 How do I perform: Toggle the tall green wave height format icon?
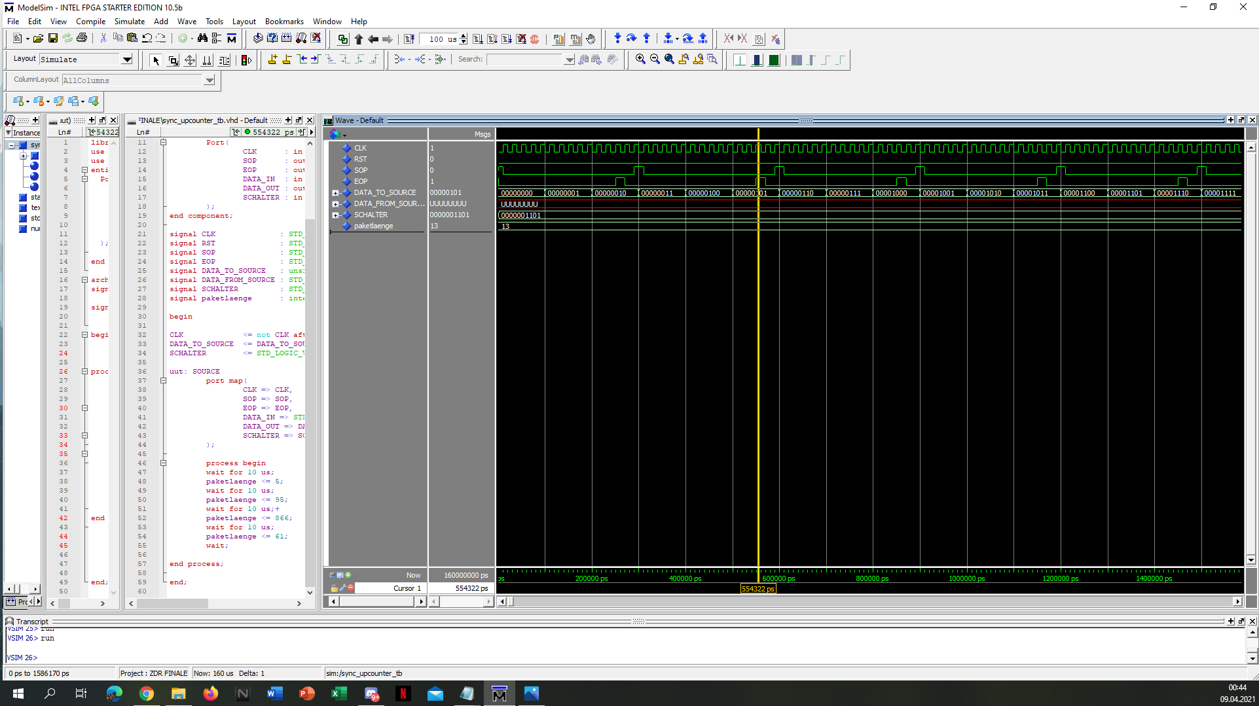tap(774, 60)
